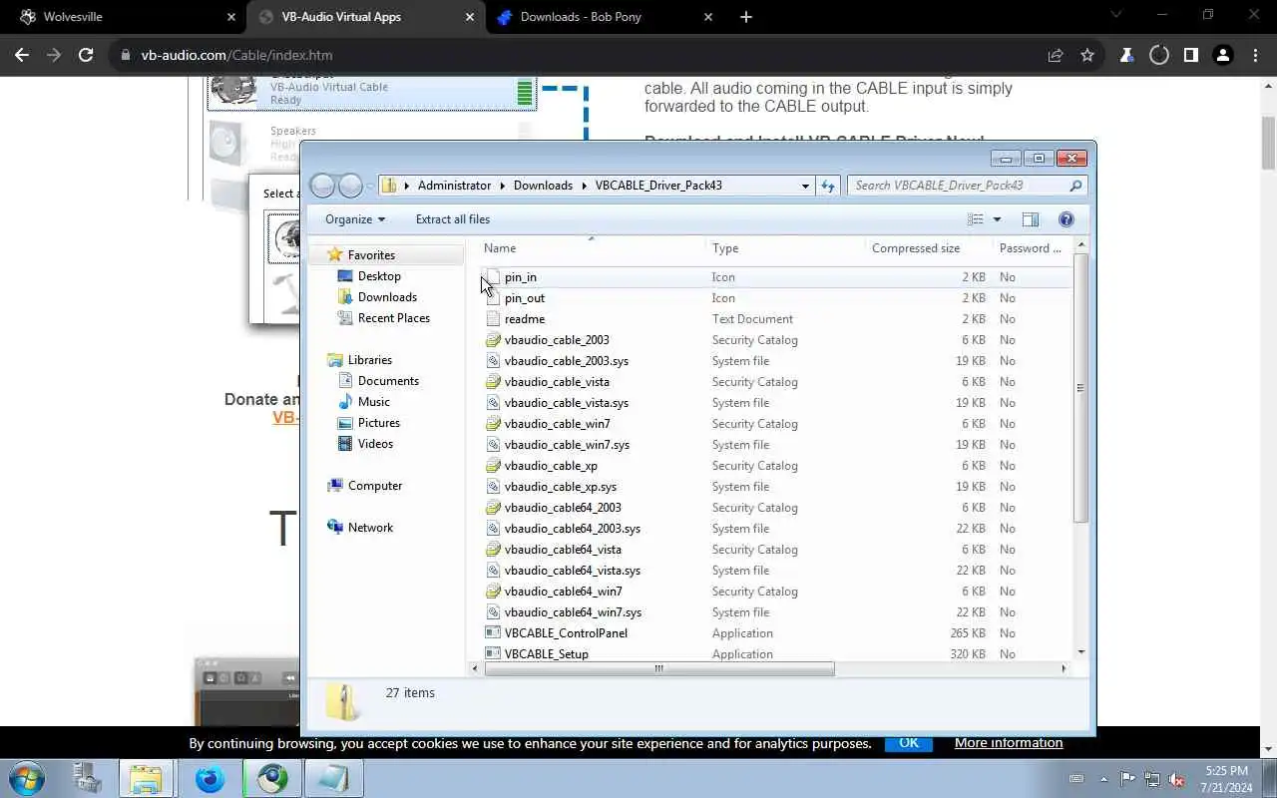
Task: Expand the Administrator breadcrumb arrow
Action: [503, 186]
